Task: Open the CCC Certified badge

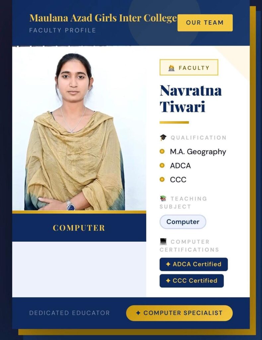Action: [x=192, y=281]
